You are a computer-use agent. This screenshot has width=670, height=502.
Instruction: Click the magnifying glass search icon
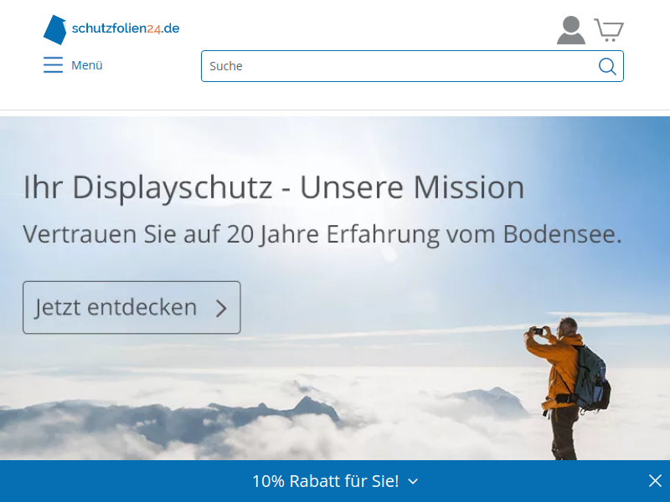(x=607, y=66)
